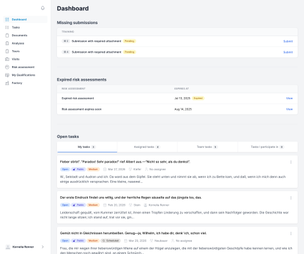Screen dimensions: 304x254
Task: Open three-dot menu for 'Gemüt nicht' task
Action: (291, 234)
